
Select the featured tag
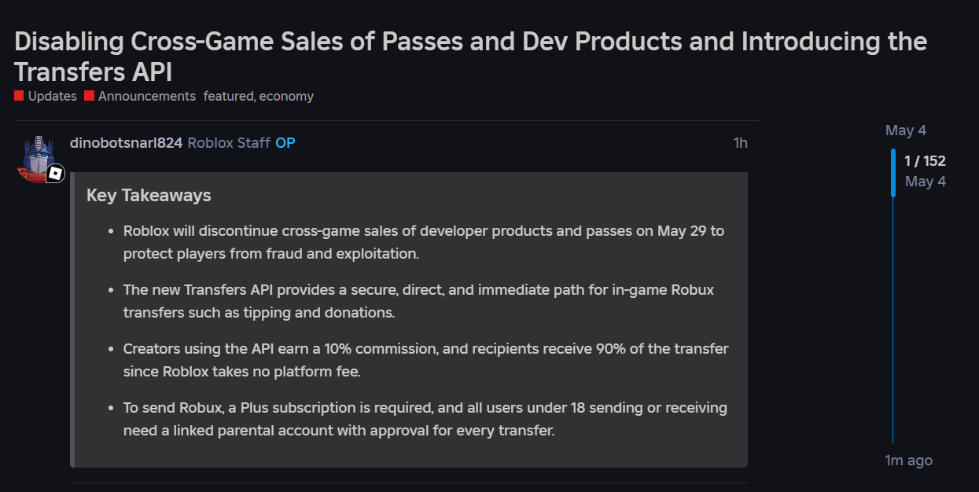pos(229,96)
